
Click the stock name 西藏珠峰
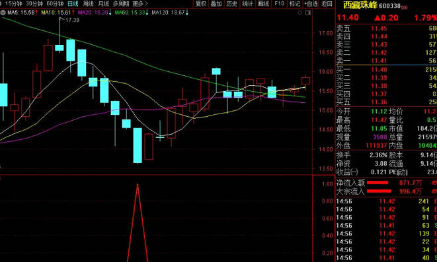point(360,5)
